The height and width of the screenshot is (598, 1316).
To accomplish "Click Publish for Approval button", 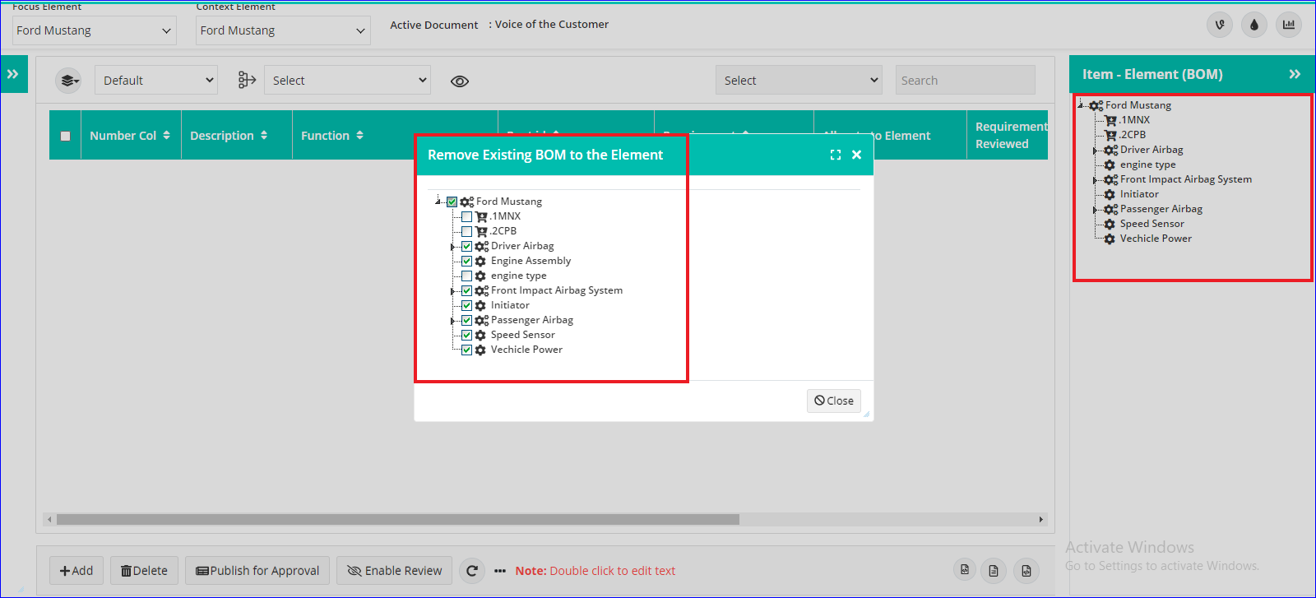I will (x=257, y=571).
